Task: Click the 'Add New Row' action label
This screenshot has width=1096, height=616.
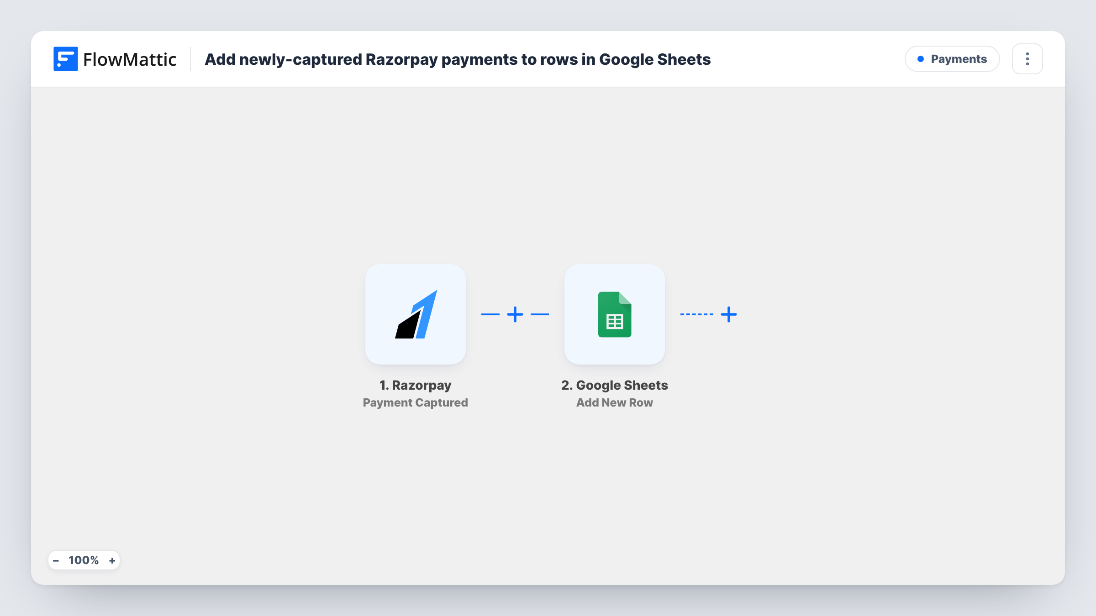Action: (x=615, y=402)
